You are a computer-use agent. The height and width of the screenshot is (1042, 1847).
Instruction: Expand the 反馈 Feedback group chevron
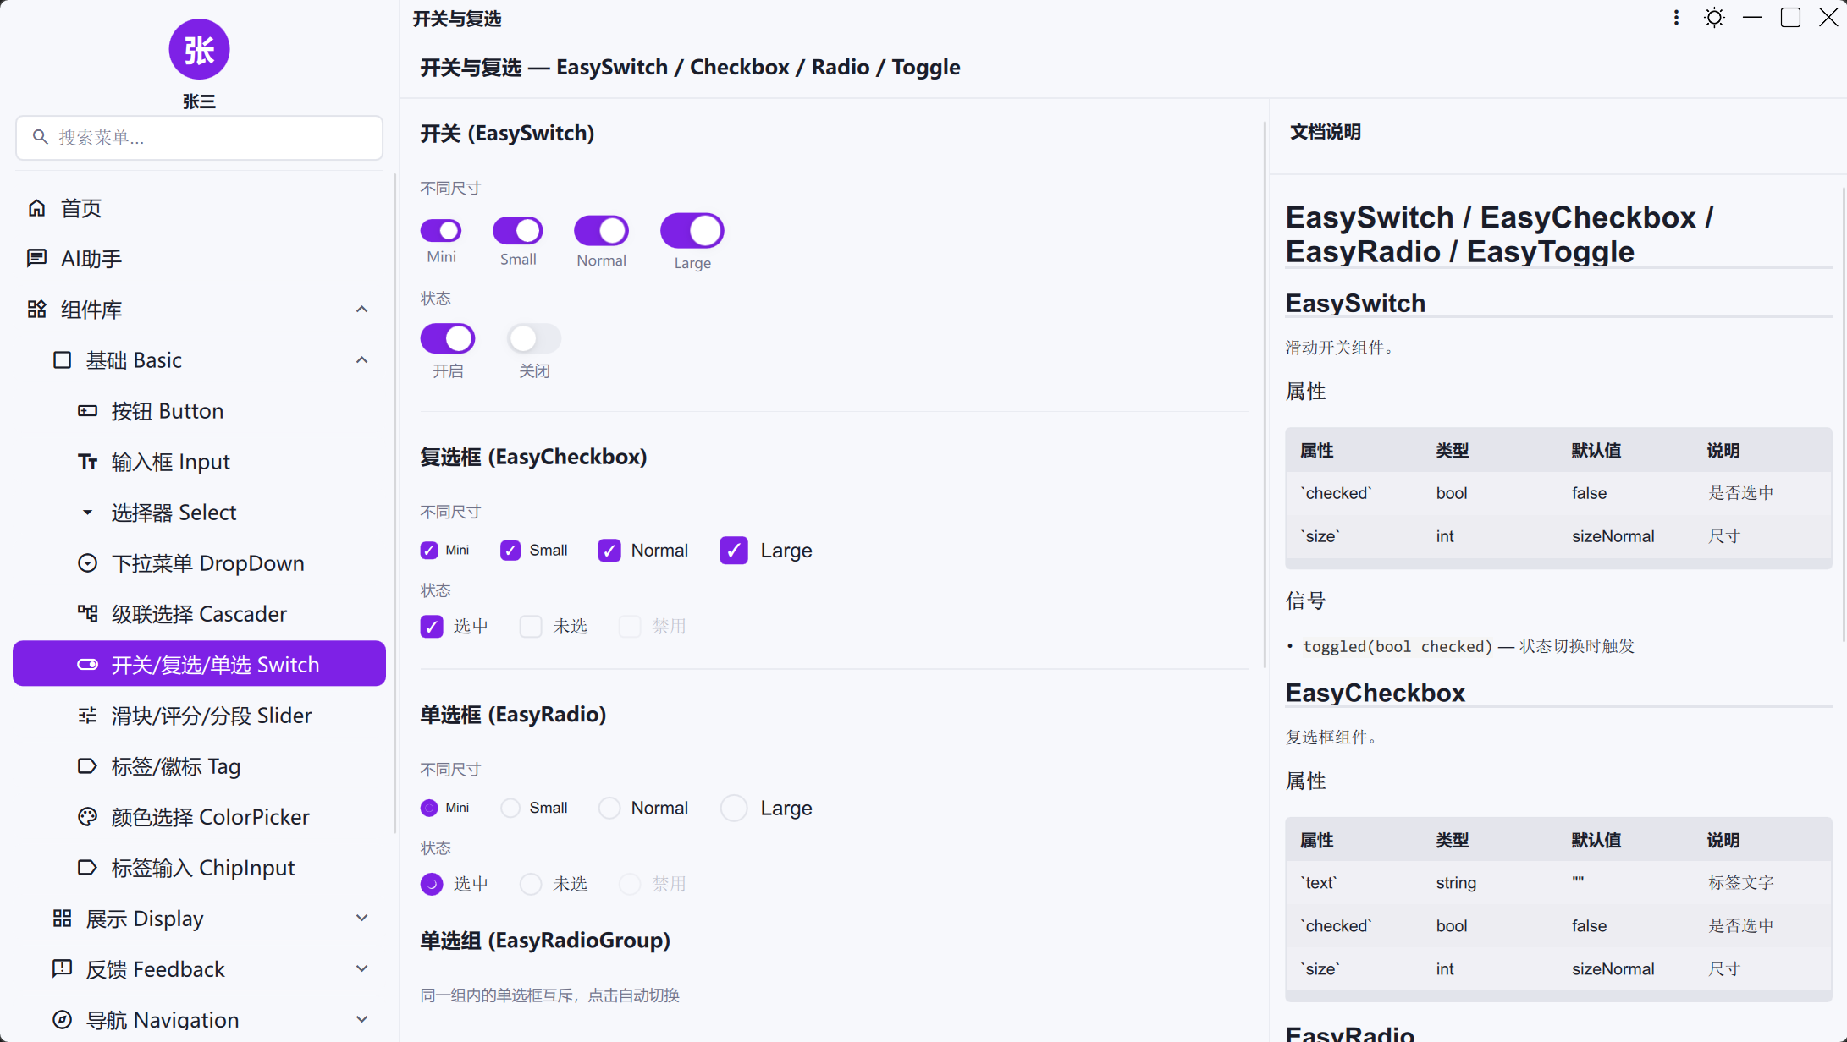361,969
